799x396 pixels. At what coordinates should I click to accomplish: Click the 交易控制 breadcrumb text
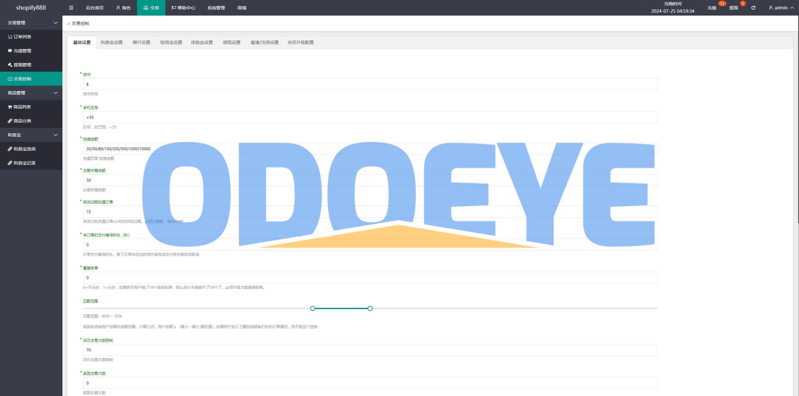[x=80, y=23]
